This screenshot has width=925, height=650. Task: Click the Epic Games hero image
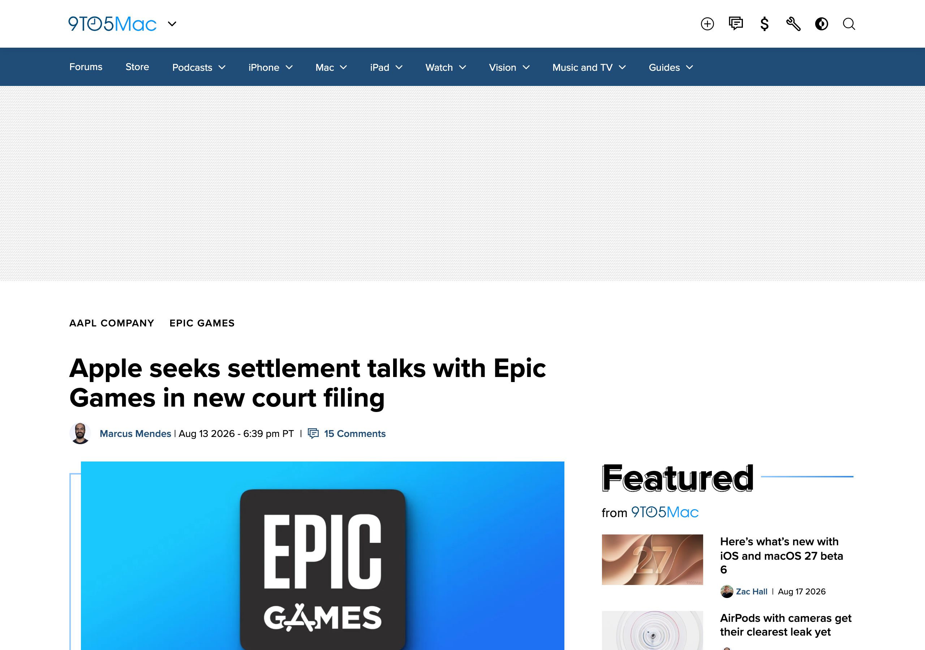click(x=322, y=556)
